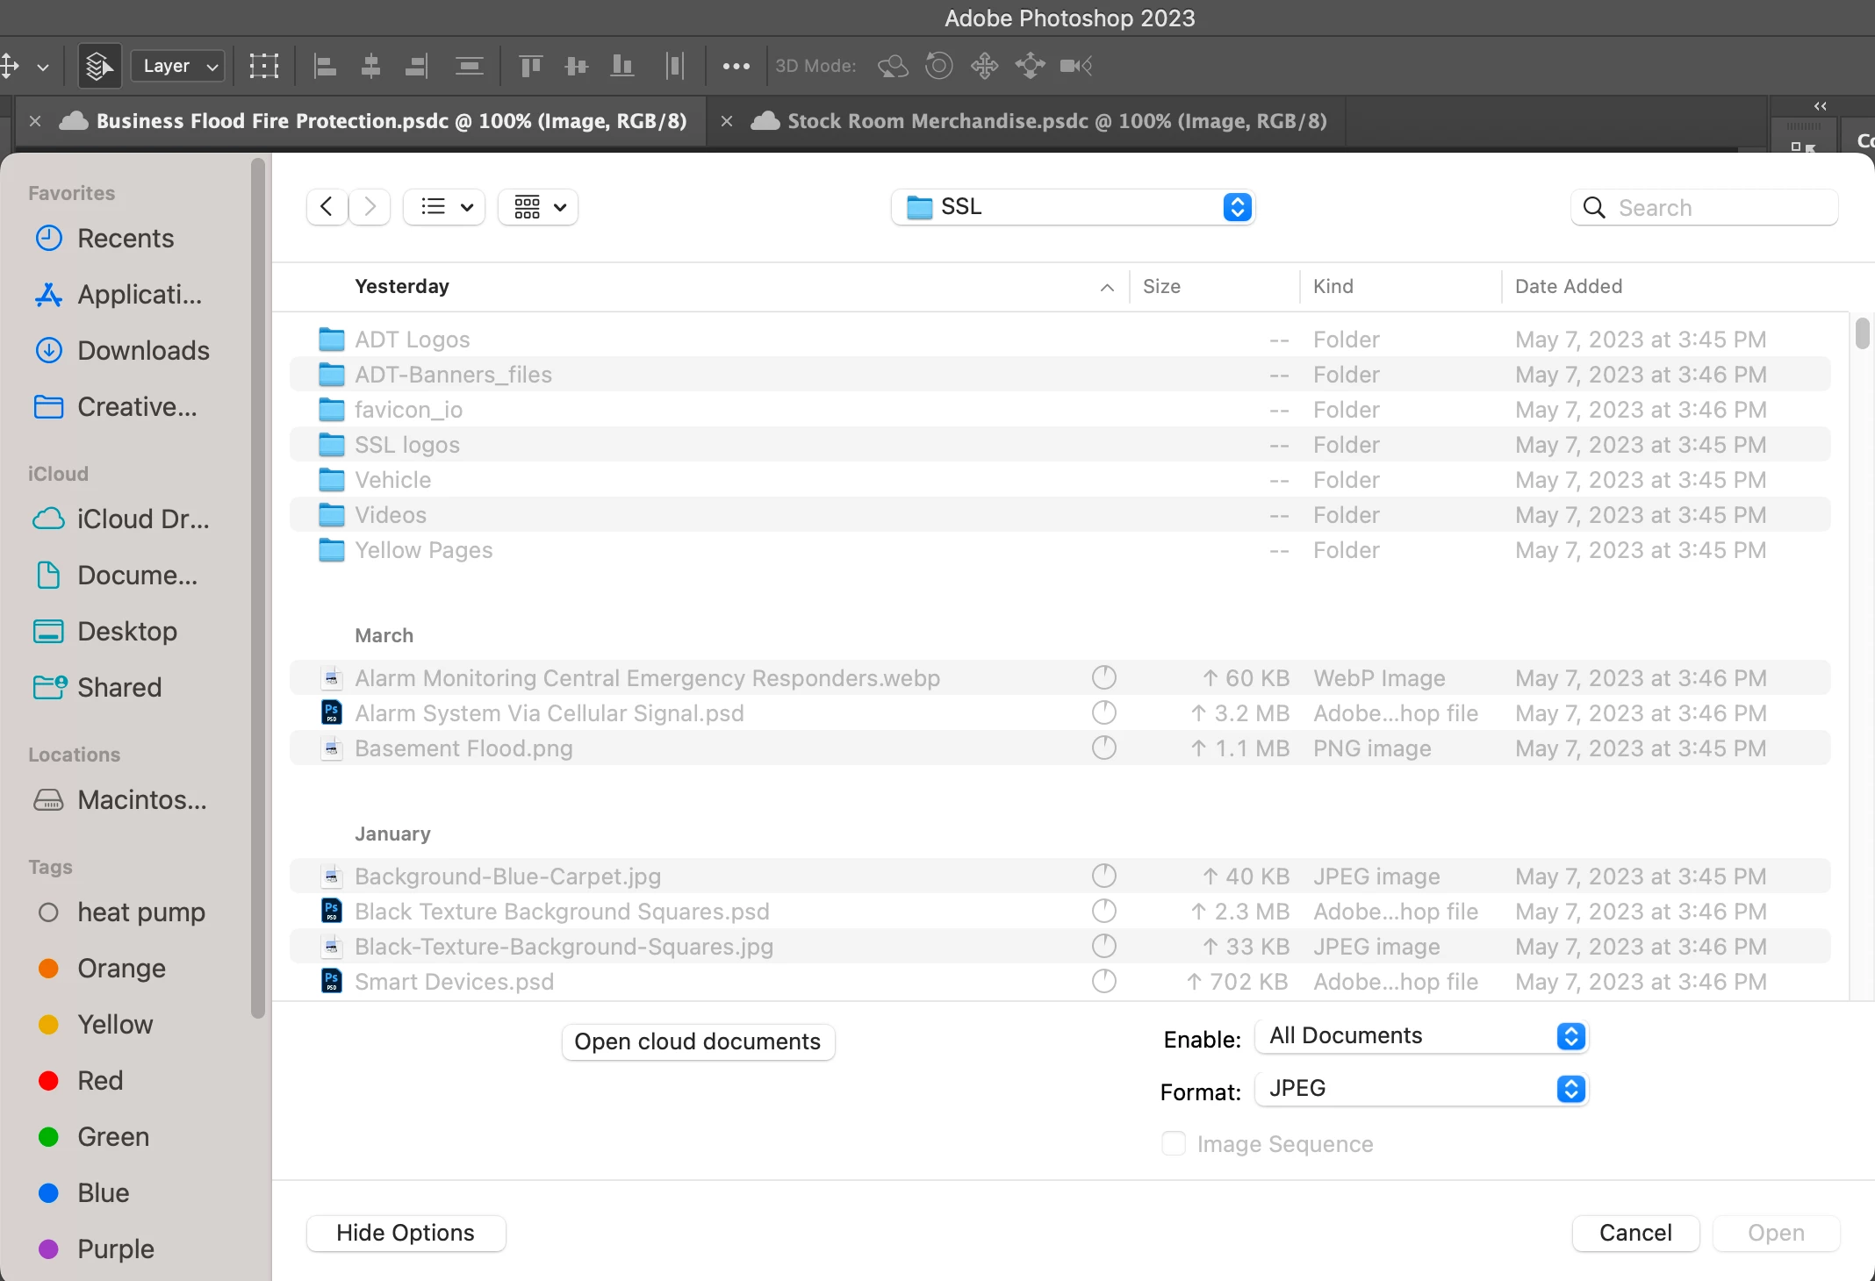Click Open cloud documents button

(x=697, y=1041)
